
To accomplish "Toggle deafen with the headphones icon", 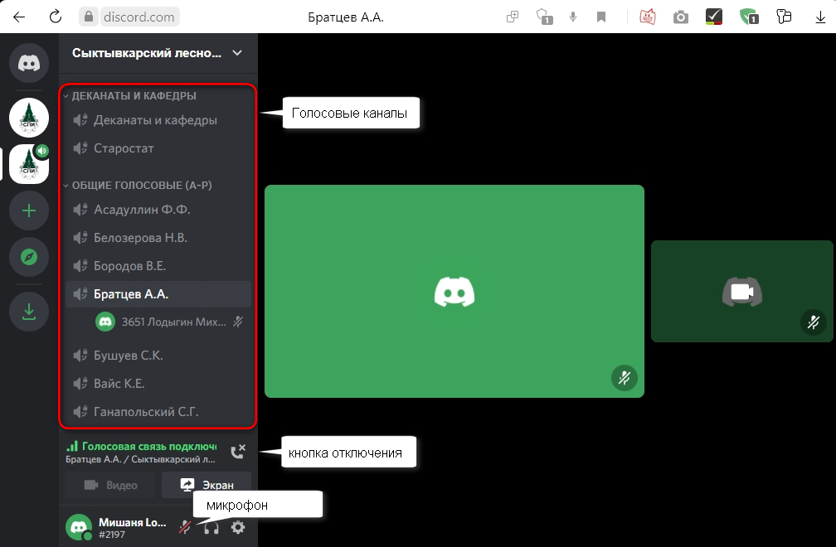I will pyautogui.click(x=211, y=527).
